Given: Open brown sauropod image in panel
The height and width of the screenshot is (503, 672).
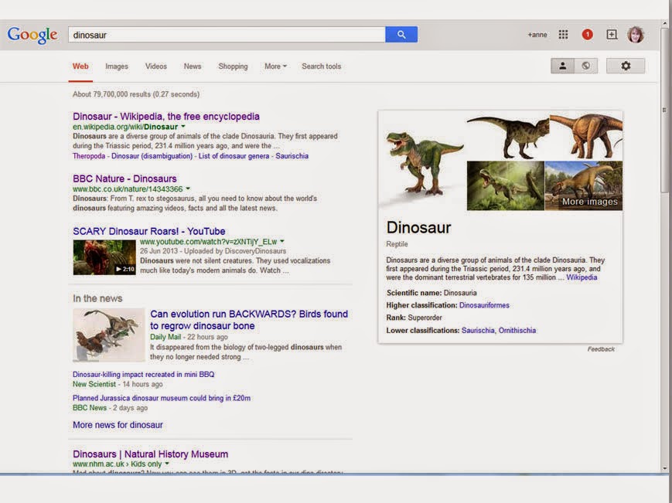Looking at the screenshot, I should pyautogui.click(x=586, y=136).
